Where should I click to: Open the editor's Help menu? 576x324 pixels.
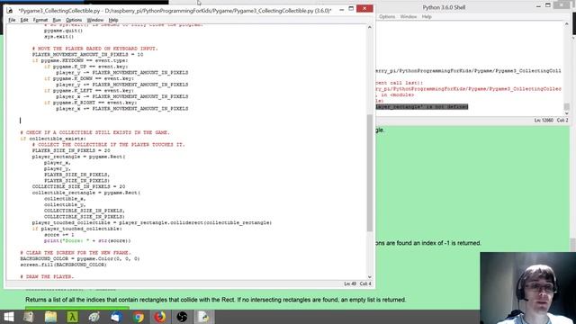(x=113, y=20)
